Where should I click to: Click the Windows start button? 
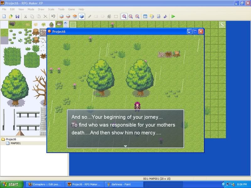point(12,184)
